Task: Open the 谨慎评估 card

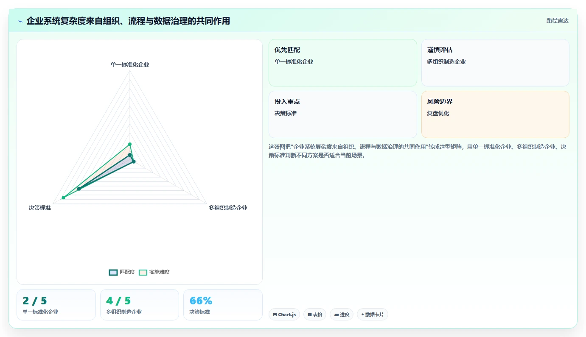Action: tap(495, 63)
